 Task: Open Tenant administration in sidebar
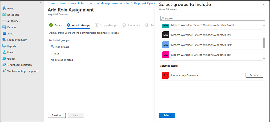tap(19, 65)
